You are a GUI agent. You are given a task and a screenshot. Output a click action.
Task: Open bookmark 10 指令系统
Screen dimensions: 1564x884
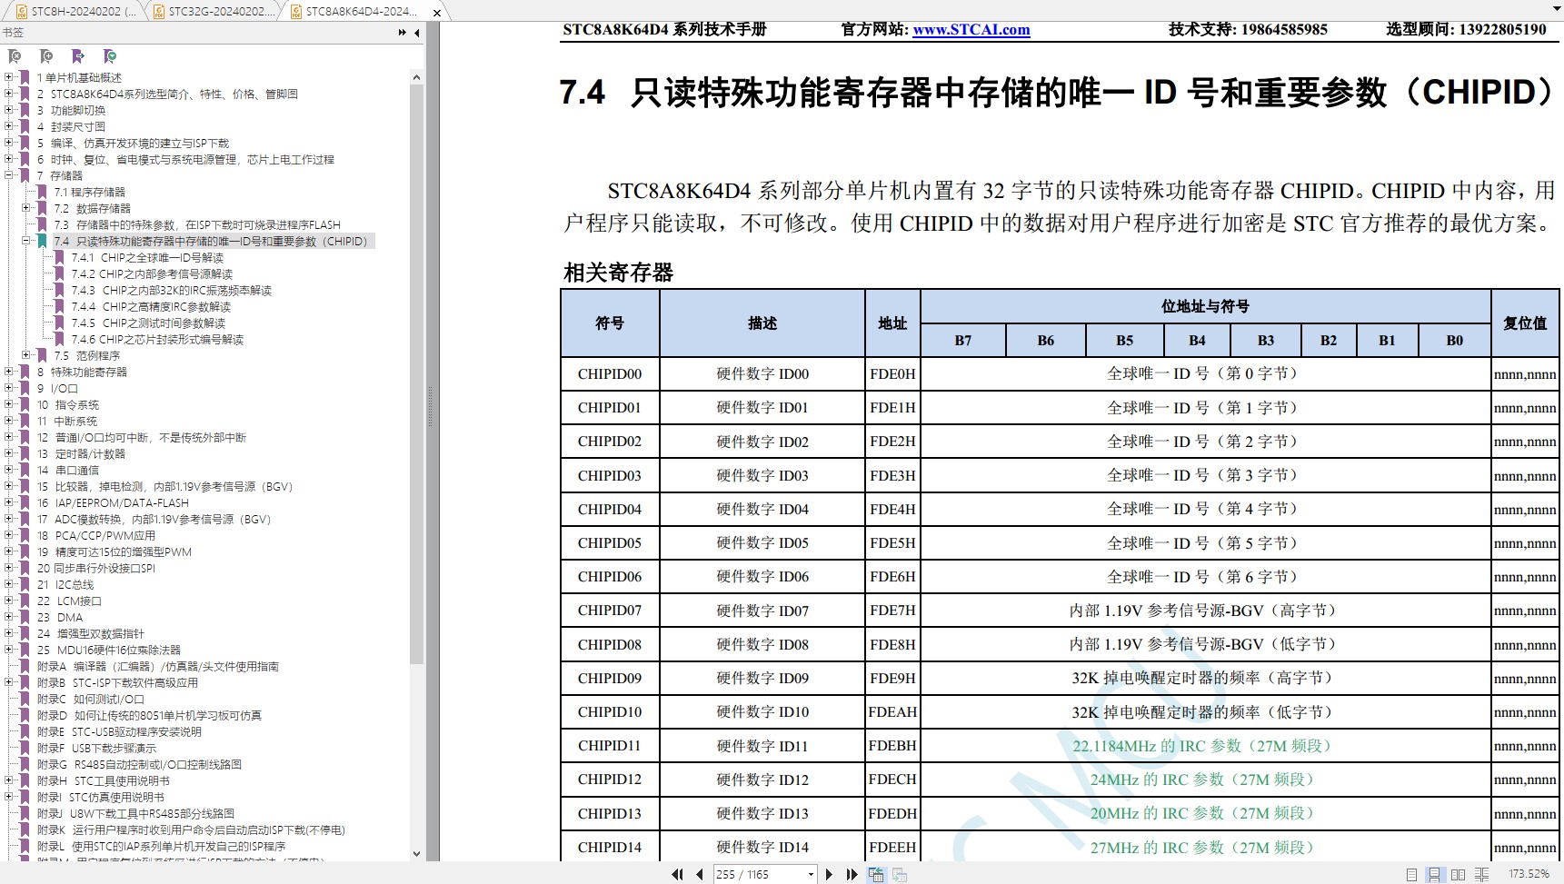(x=68, y=404)
